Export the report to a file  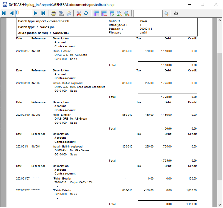[61, 13]
